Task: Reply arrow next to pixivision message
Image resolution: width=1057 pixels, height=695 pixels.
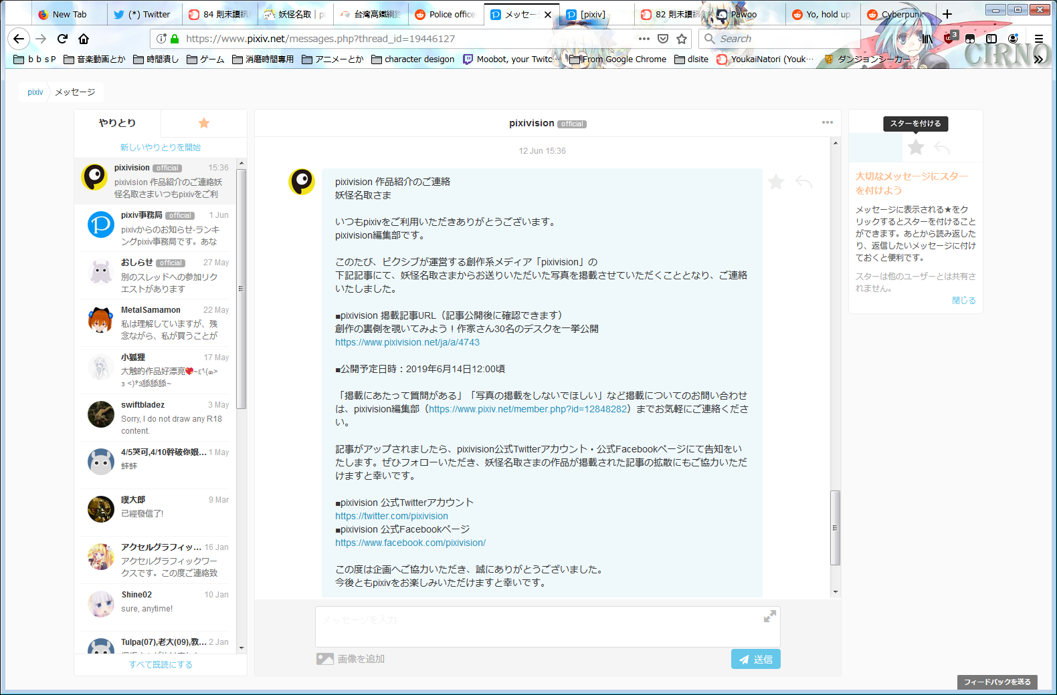Action: tap(804, 182)
